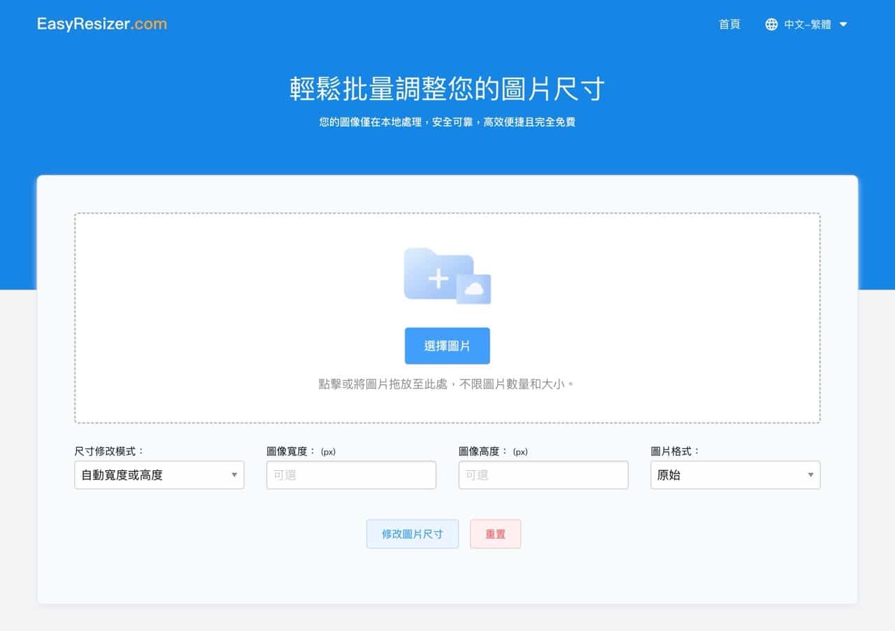The width and height of the screenshot is (895, 631).
Task: Click the small cloud icon on the folder
Action: 474,289
